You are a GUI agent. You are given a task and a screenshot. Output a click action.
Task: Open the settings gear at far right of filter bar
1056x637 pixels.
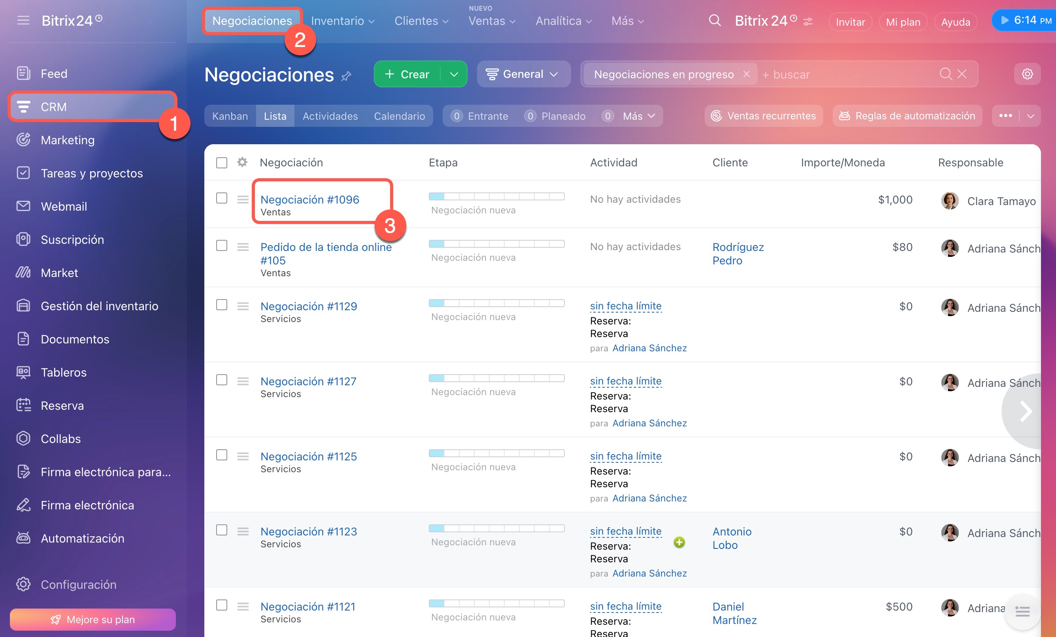point(1027,74)
